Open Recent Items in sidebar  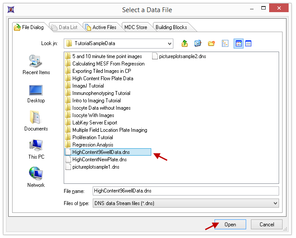pos(36,64)
